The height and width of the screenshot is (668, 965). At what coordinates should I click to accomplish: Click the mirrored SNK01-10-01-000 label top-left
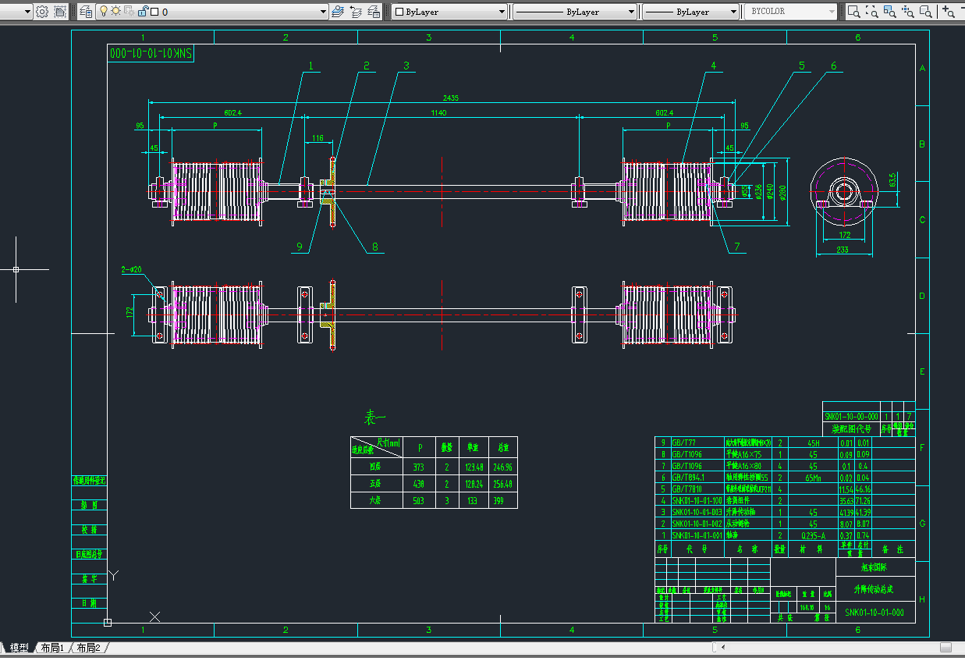pos(151,52)
